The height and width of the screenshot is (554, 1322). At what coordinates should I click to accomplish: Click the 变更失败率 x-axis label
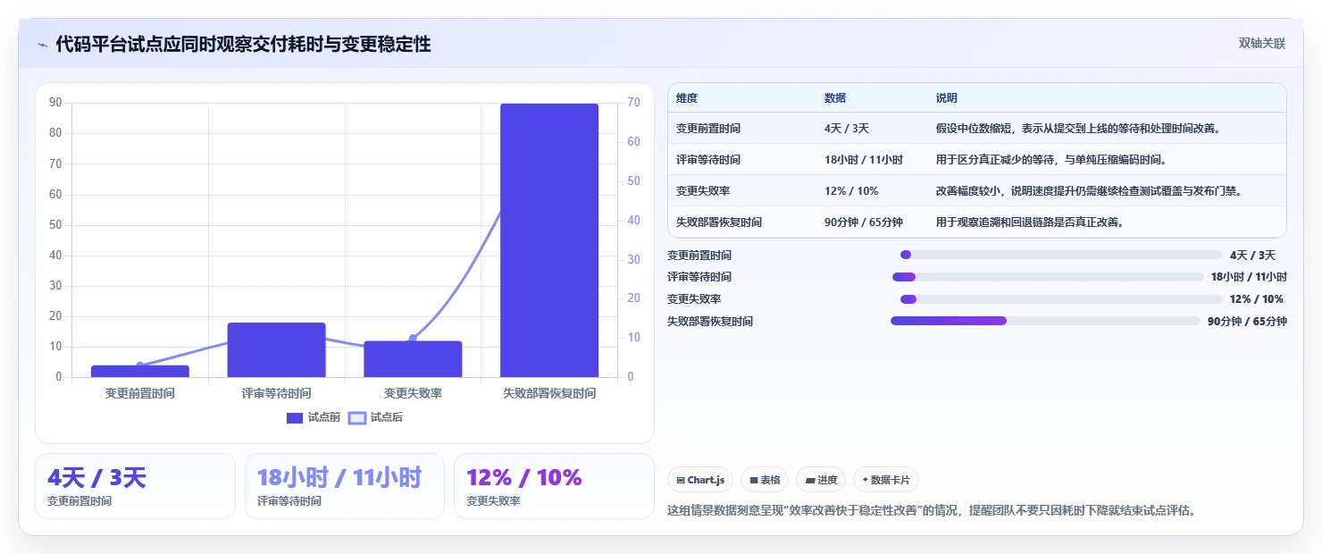coord(413,393)
